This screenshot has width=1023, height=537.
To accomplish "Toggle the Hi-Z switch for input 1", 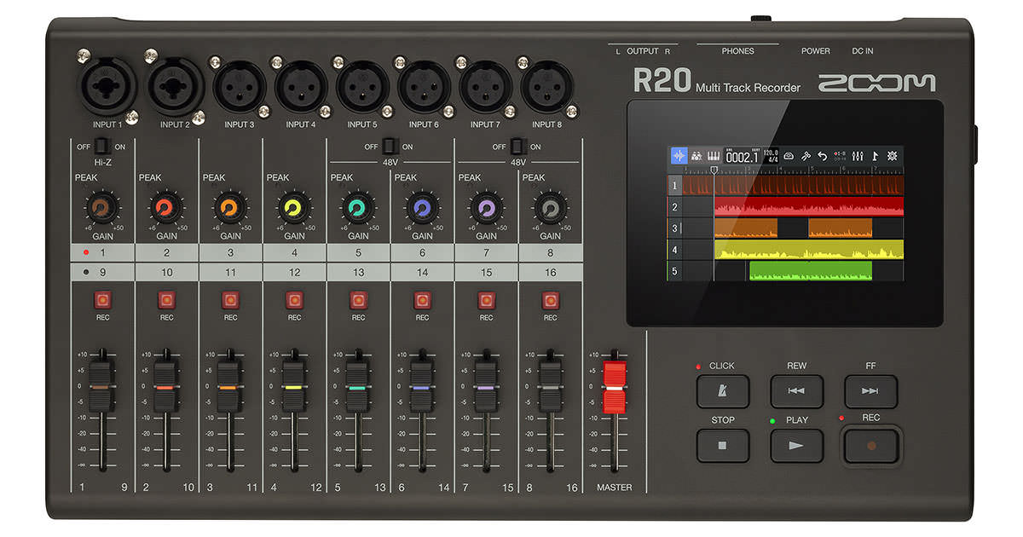I will pos(102,146).
